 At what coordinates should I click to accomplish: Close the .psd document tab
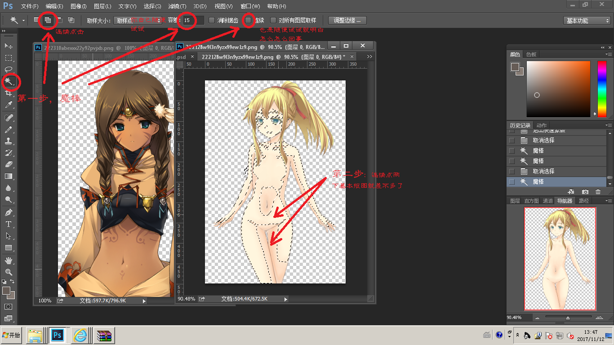[x=192, y=57]
